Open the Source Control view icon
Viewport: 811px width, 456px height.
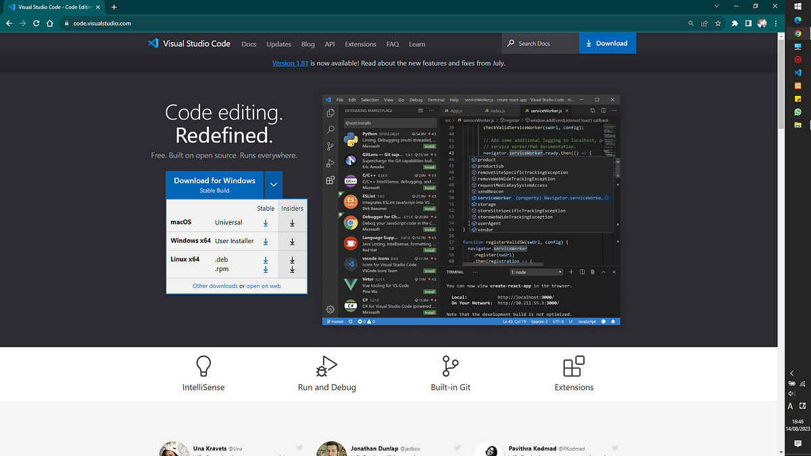tap(330, 146)
